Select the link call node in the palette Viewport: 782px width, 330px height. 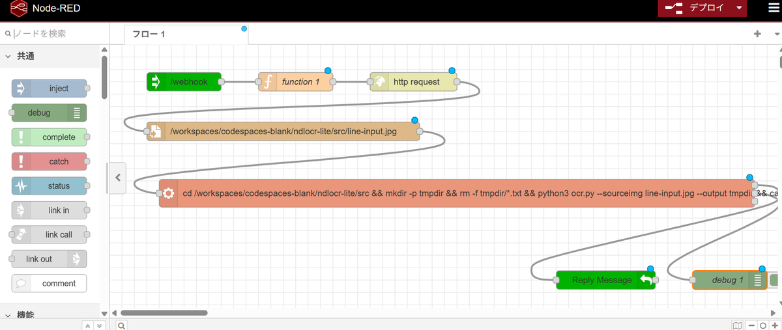pyautogui.click(x=50, y=234)
